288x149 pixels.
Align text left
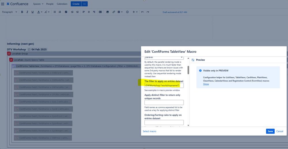pyautogui.click(x=84, y=12)
